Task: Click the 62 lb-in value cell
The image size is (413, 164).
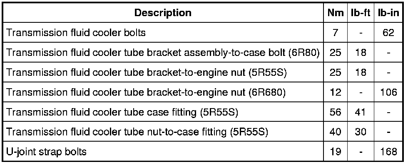Action: [x=388, y=33]
